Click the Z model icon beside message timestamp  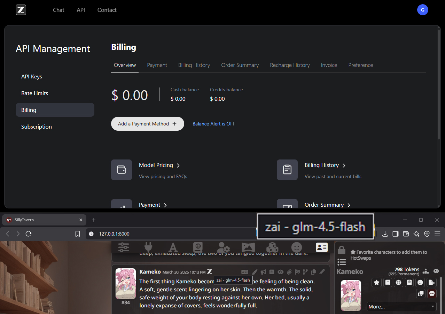[210, 271]
